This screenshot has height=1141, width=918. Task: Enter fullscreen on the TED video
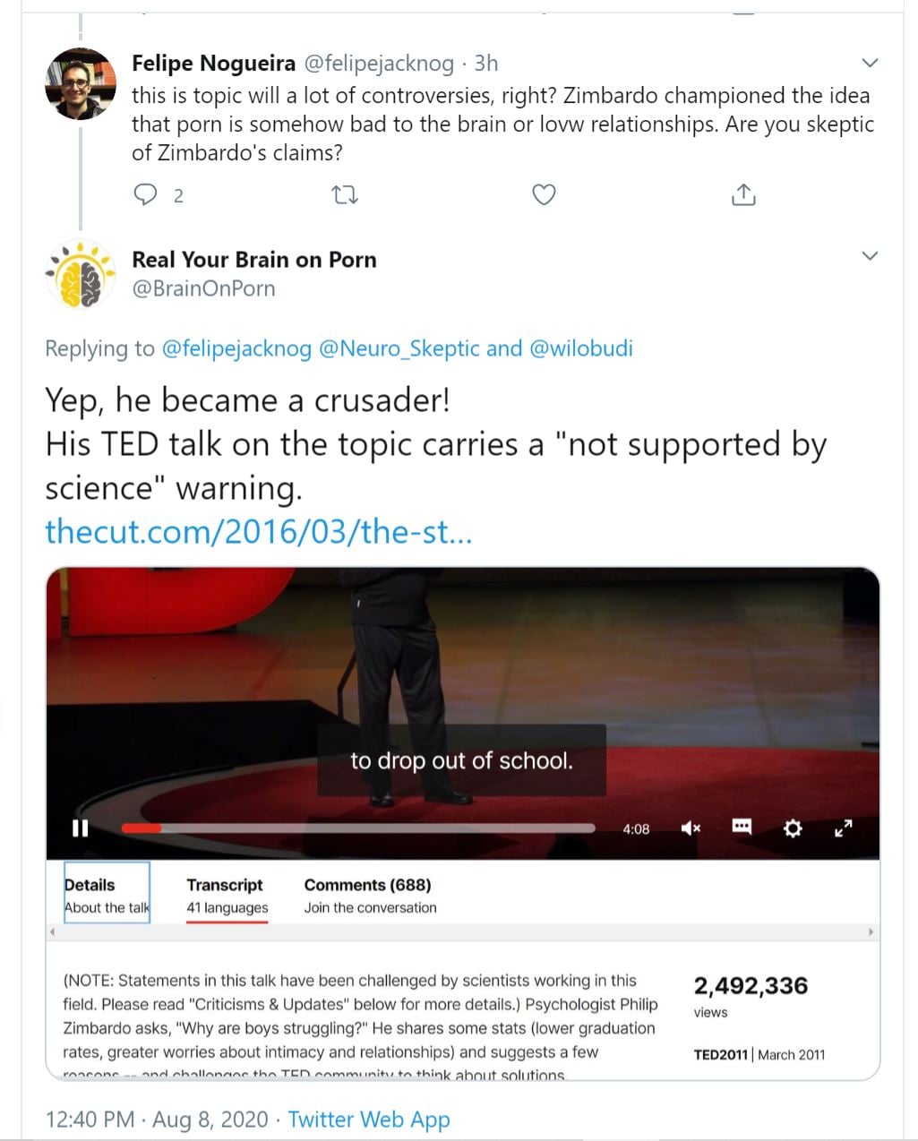[x=843, y=828]
